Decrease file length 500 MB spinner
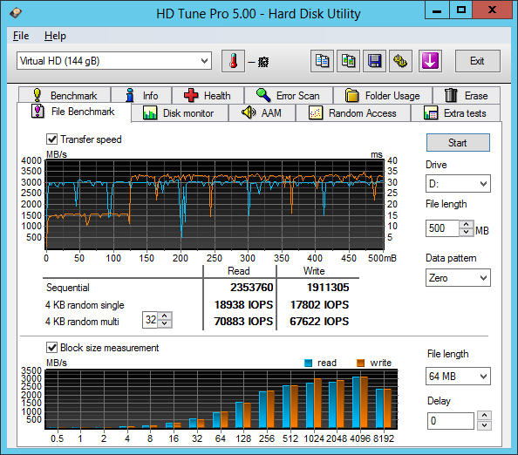This screenshot has width=518, height=455. click(467, 232)
